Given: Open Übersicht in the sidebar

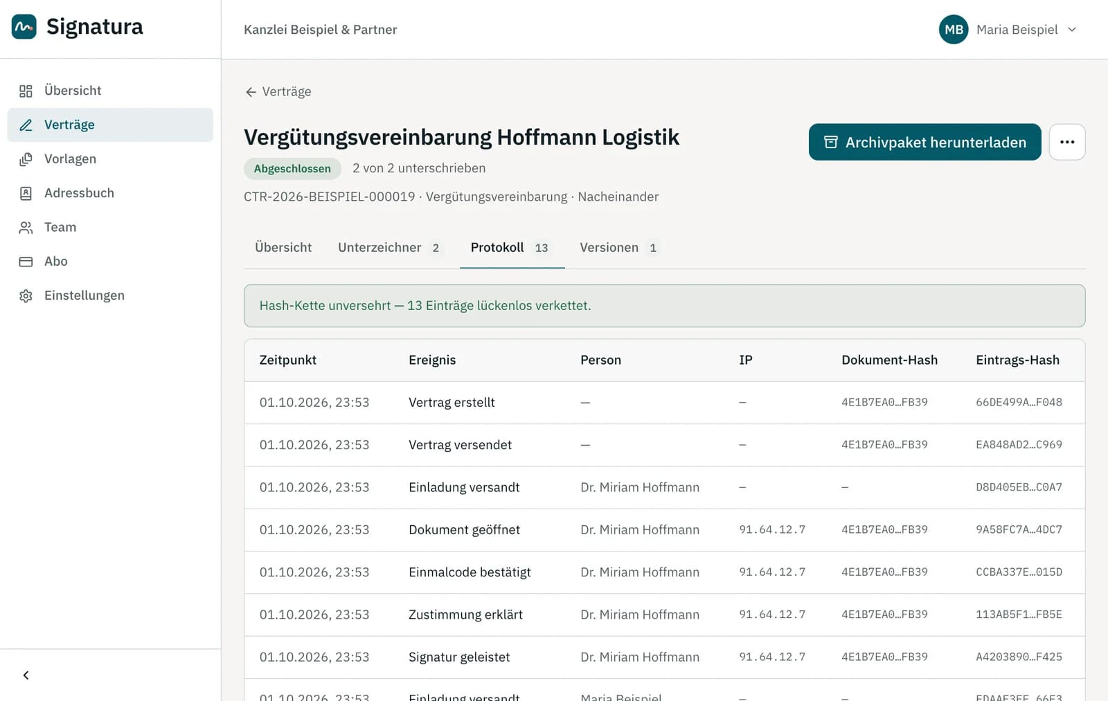Looking at the screenshot, I should point(110,91).
